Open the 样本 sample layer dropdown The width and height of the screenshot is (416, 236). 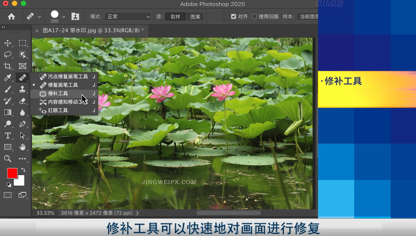click(307, 17)
